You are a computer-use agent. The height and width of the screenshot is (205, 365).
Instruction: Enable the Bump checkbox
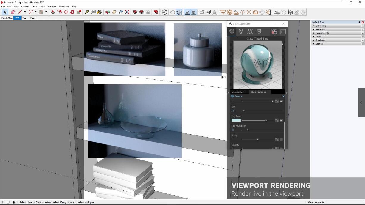click(x=281, y=139)
